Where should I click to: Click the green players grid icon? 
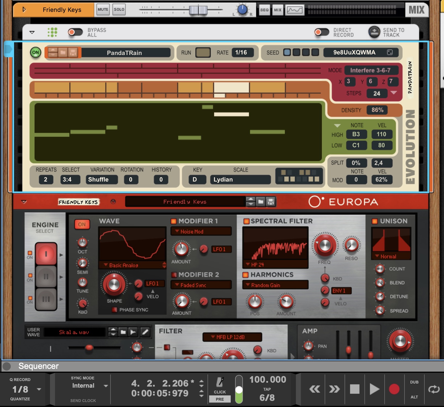pos(52,32)
